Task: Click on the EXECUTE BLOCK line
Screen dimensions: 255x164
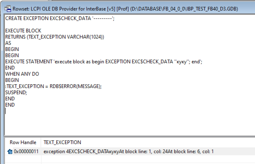Action: pos(23,30)
